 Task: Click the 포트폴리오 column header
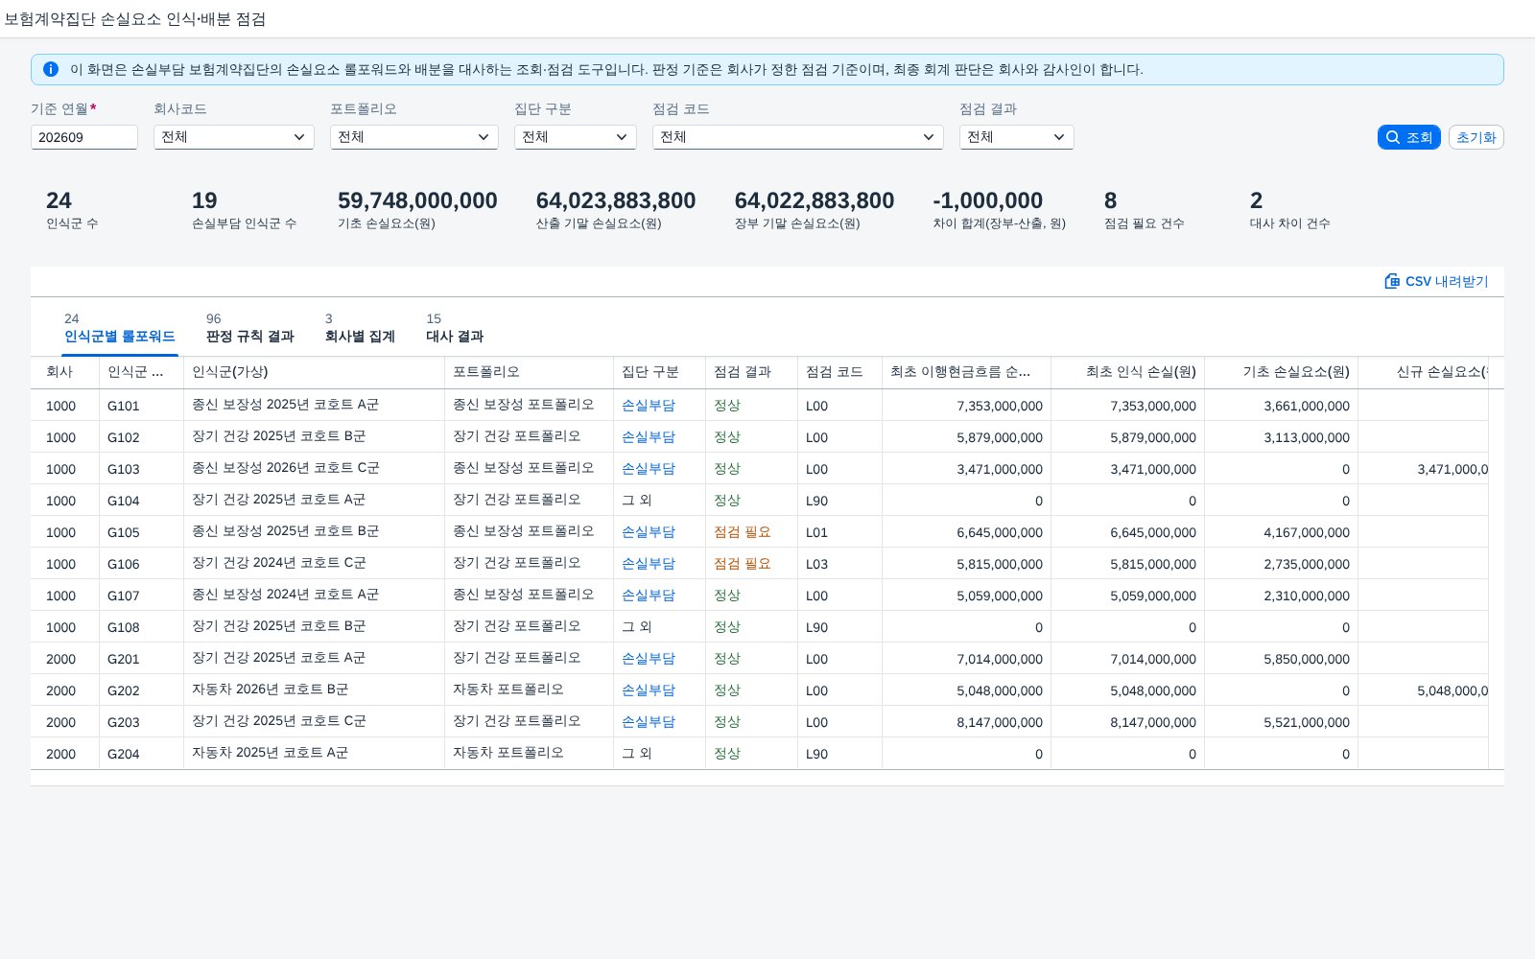point(530,372)
